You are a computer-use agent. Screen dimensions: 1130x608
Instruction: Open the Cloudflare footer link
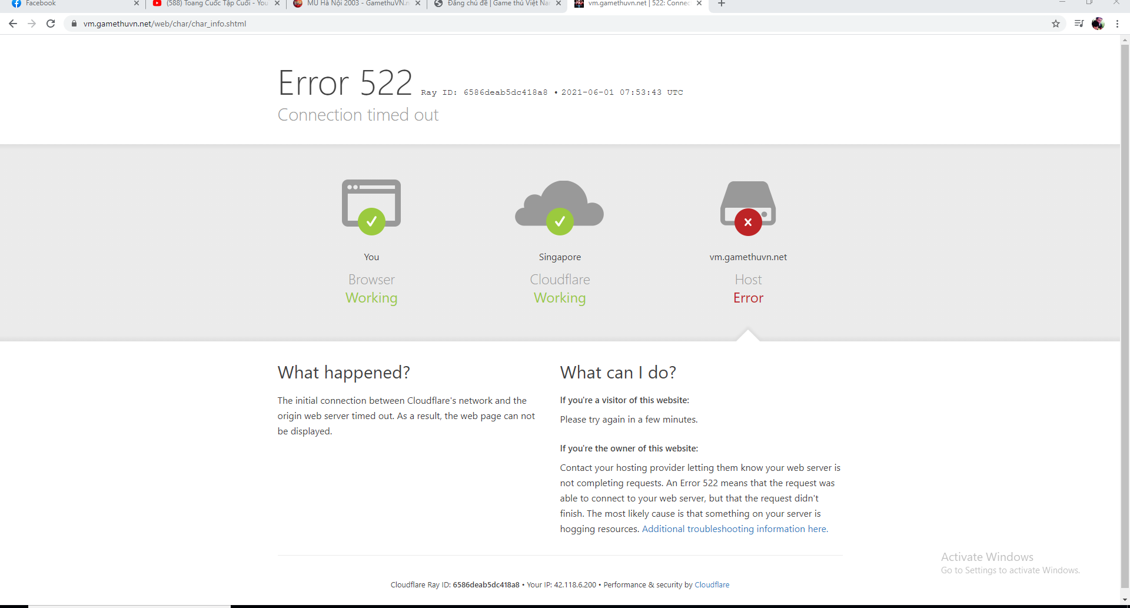click(x=712, y=585)
